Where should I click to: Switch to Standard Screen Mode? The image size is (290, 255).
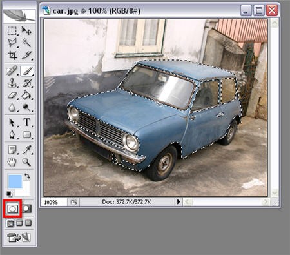pos(10,223)
